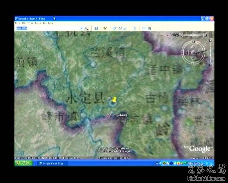228x183 pixels.
Task: Click the yellow pushpin placemark on the map
Action: (x=115, y=100)
